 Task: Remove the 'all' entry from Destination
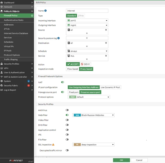[106, 43]
